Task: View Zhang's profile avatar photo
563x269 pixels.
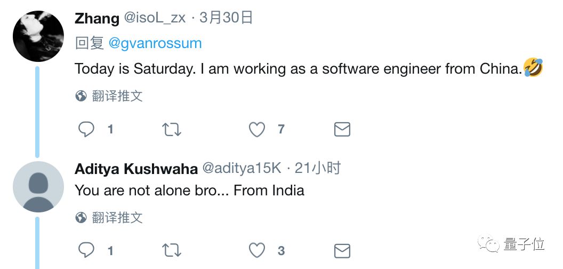Action: pyautogui.click(x=38, y=36)
